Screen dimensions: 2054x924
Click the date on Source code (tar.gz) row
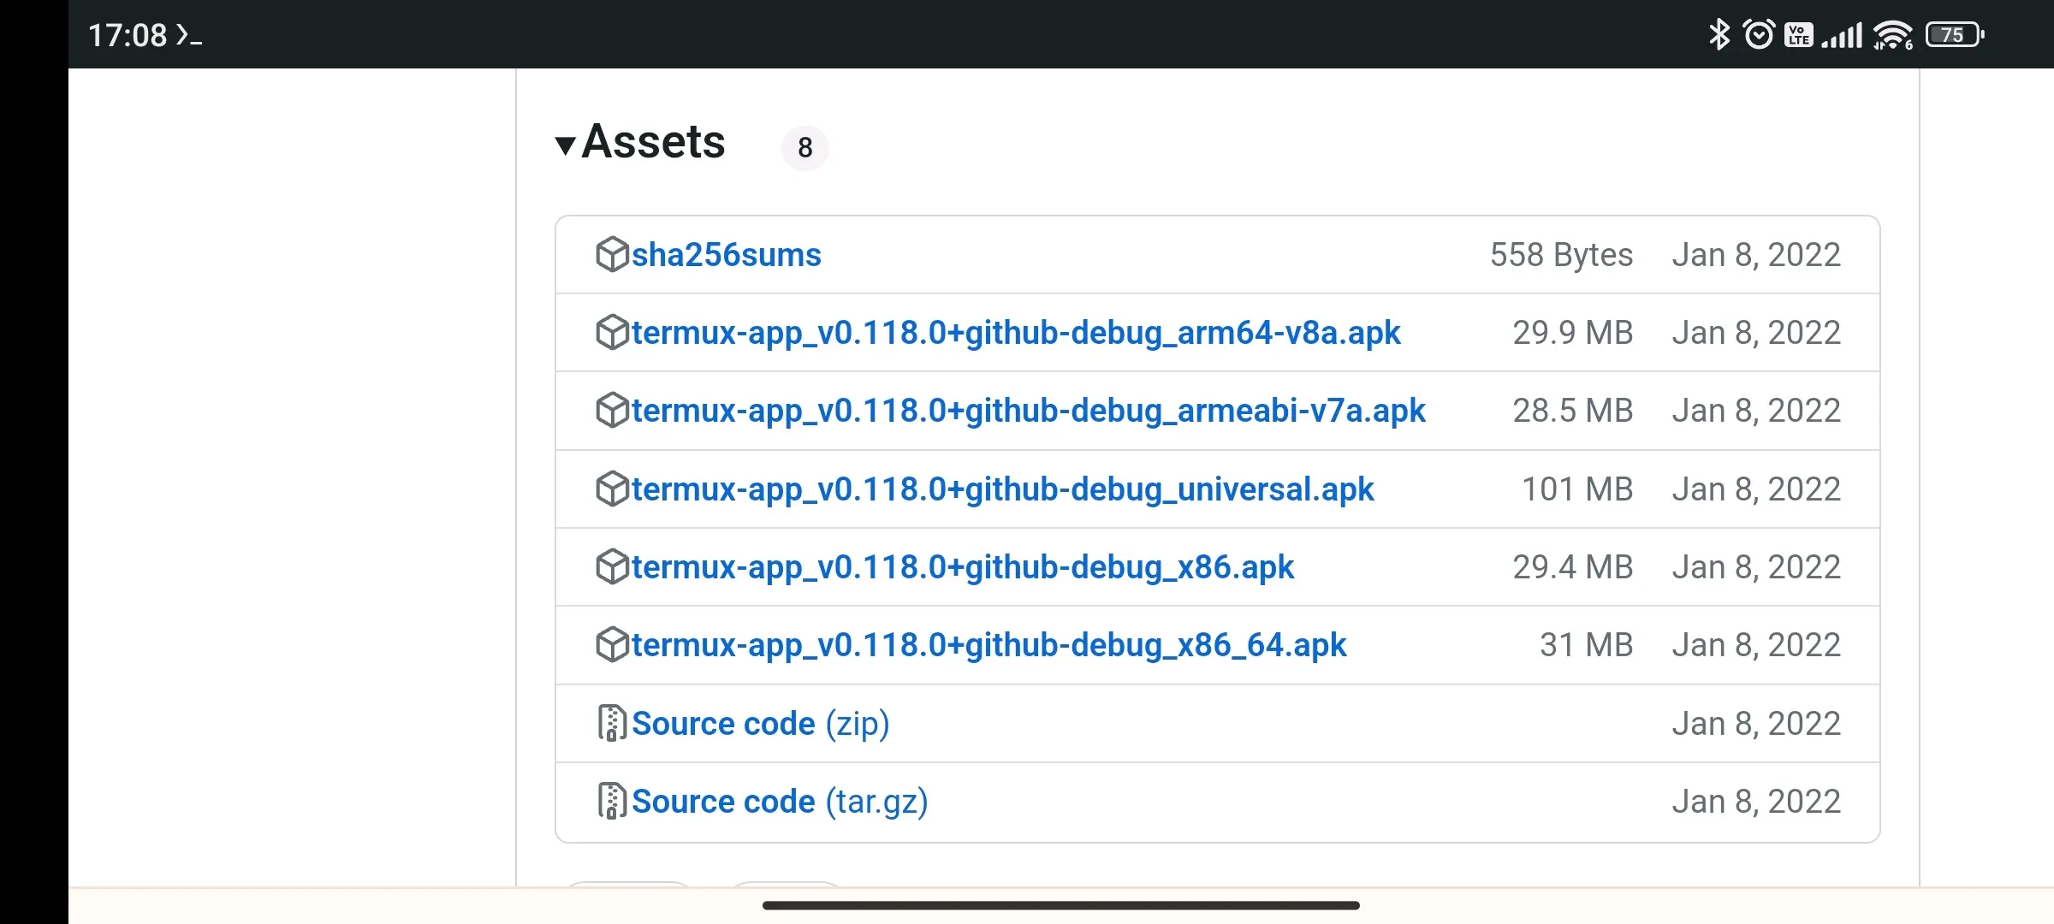[1756, 802]
